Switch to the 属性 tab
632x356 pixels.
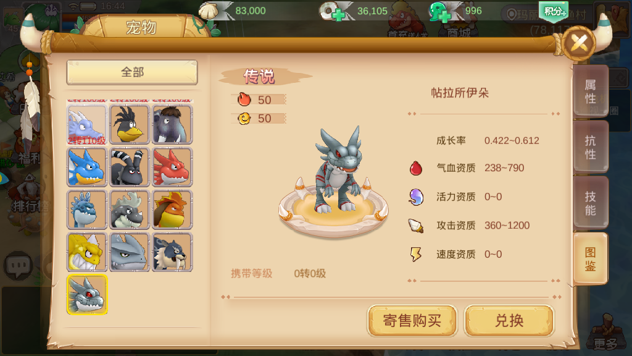[x=591, y=91]
